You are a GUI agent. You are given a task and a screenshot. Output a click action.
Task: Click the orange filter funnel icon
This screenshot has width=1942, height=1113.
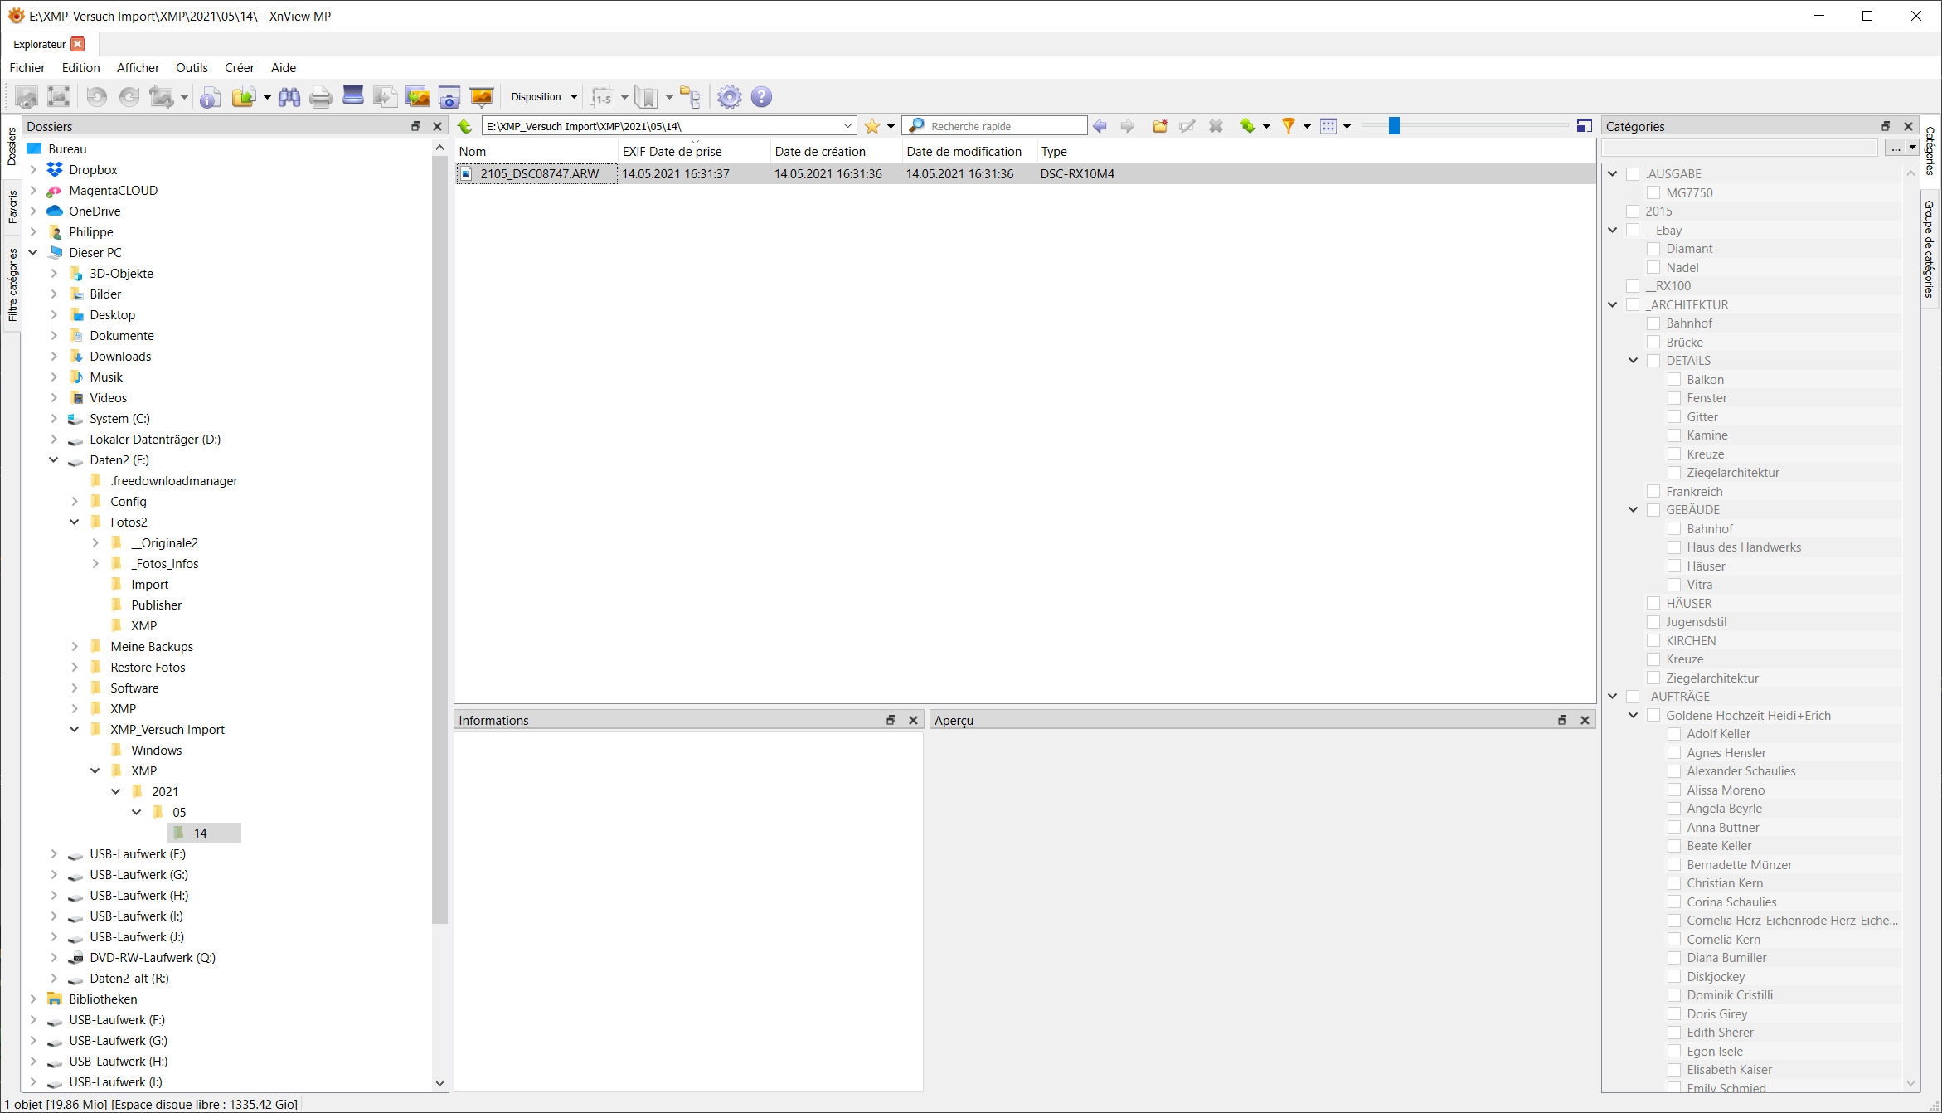point(1288,126)
